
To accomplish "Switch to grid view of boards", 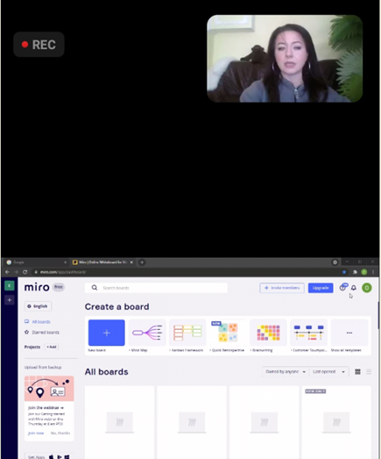I will click(x=357, y=371).
